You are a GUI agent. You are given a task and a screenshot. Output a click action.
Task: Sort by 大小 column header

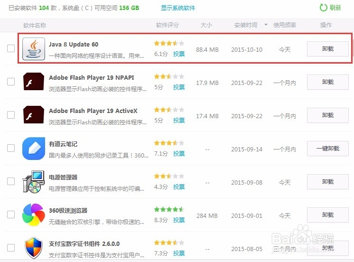click(x=206, y=25)
